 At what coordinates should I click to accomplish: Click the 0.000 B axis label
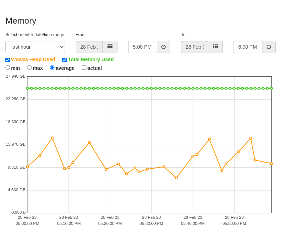pos(19,212)
